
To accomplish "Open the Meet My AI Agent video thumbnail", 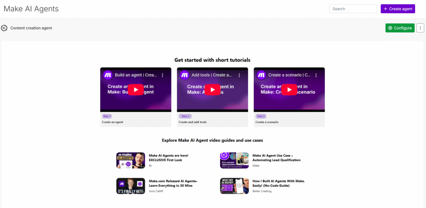I will tap(234, 186).
